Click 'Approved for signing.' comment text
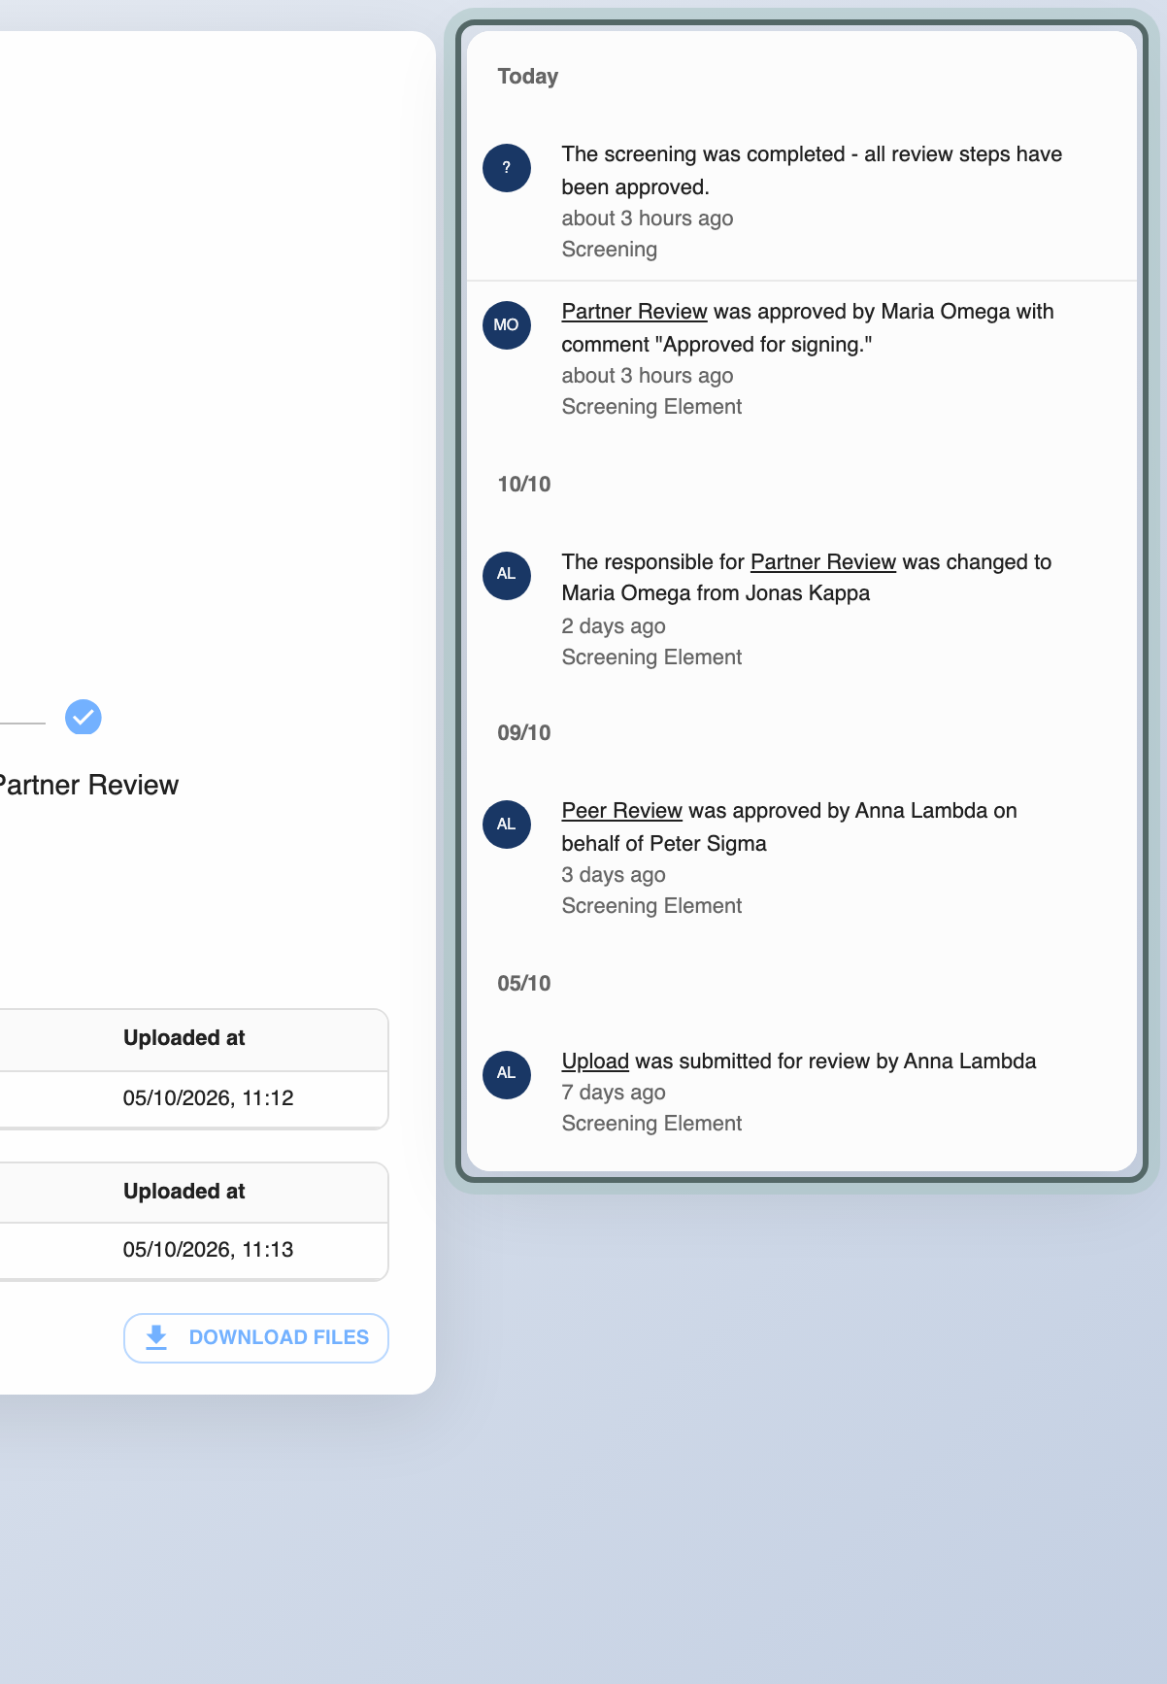 764,345
